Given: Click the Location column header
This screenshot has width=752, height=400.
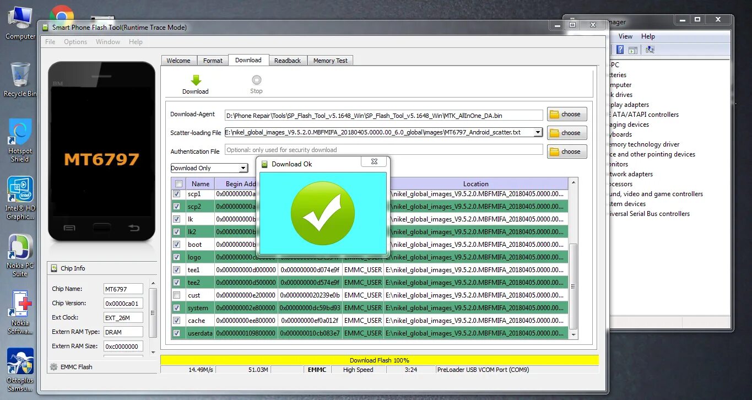Looking at the screenshot, I should click(476, 184).
